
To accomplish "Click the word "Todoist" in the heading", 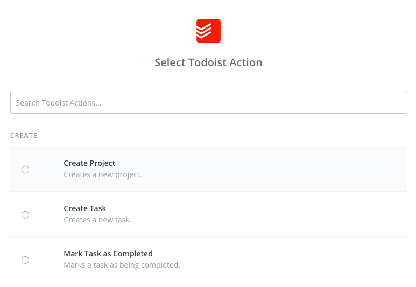I will click(209, 62).
